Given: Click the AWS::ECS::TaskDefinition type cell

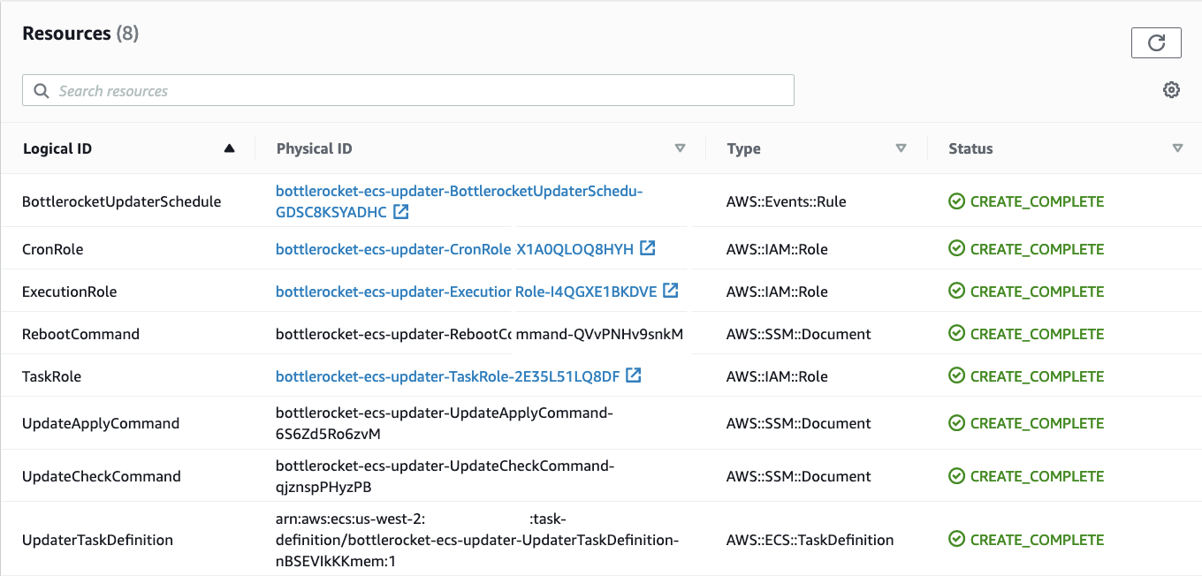Looking at the screenshot, I should point(810,540).
